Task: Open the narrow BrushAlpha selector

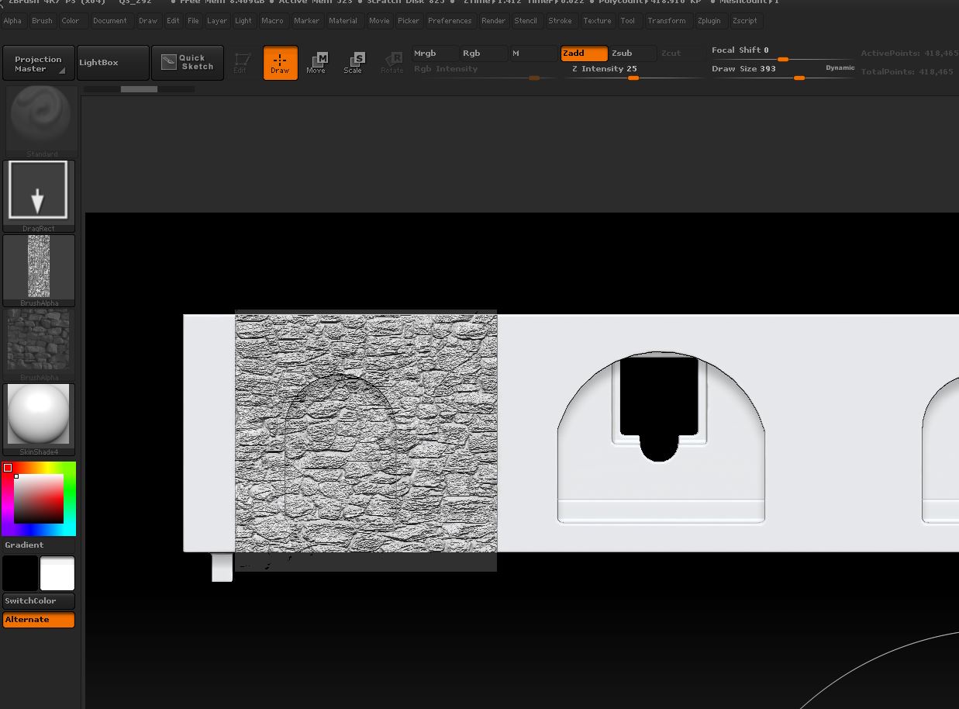Action: (39, 267)
